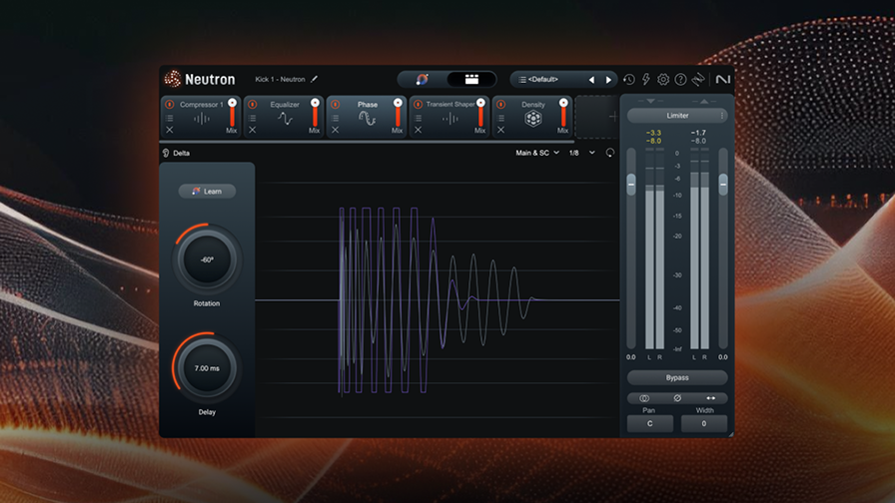Click the reset loop icon near 1/8
895x503 pixels.
[x=610, y=153]
